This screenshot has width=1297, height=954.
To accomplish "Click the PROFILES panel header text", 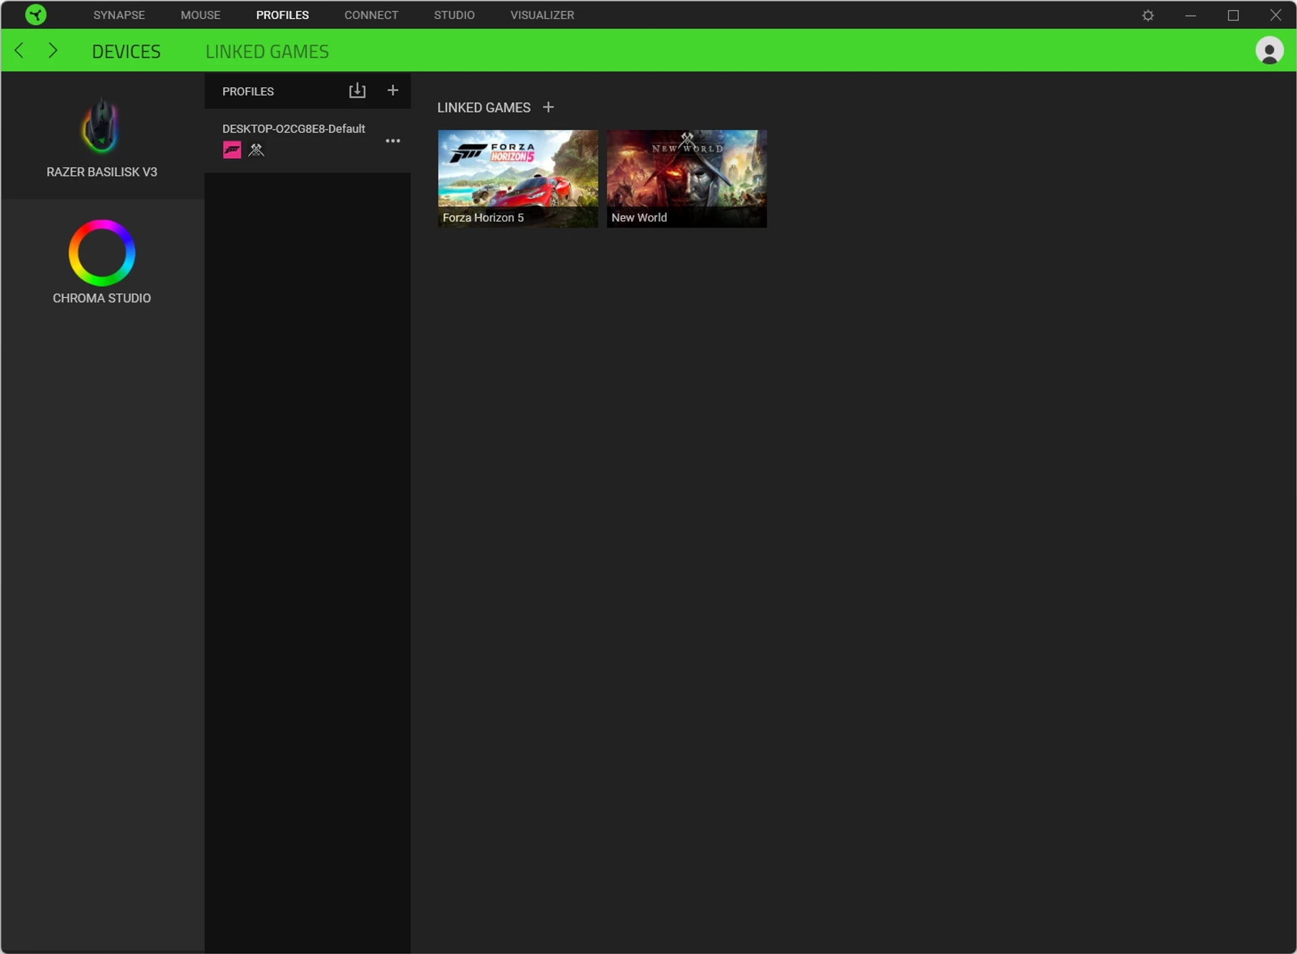I will tap(248, 91).
